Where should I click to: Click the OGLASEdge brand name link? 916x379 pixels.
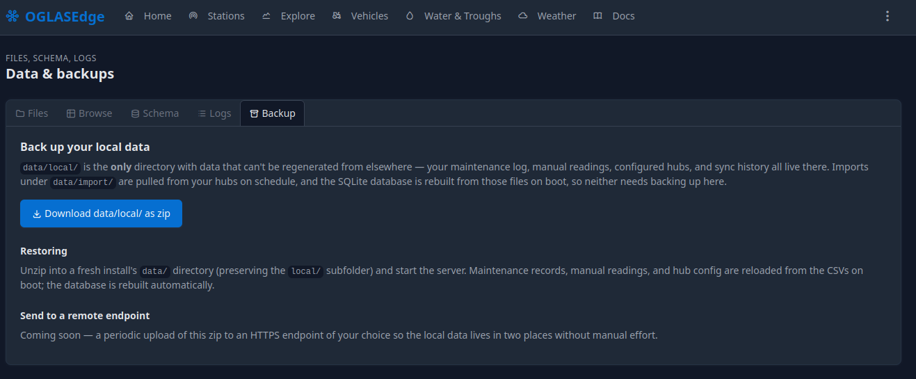click(65, 16)
